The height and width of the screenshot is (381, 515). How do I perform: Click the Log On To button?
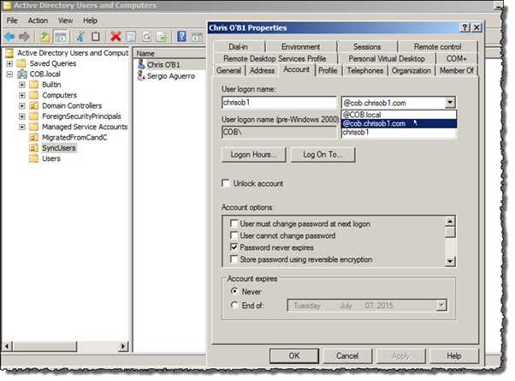[x=323, y=154]
